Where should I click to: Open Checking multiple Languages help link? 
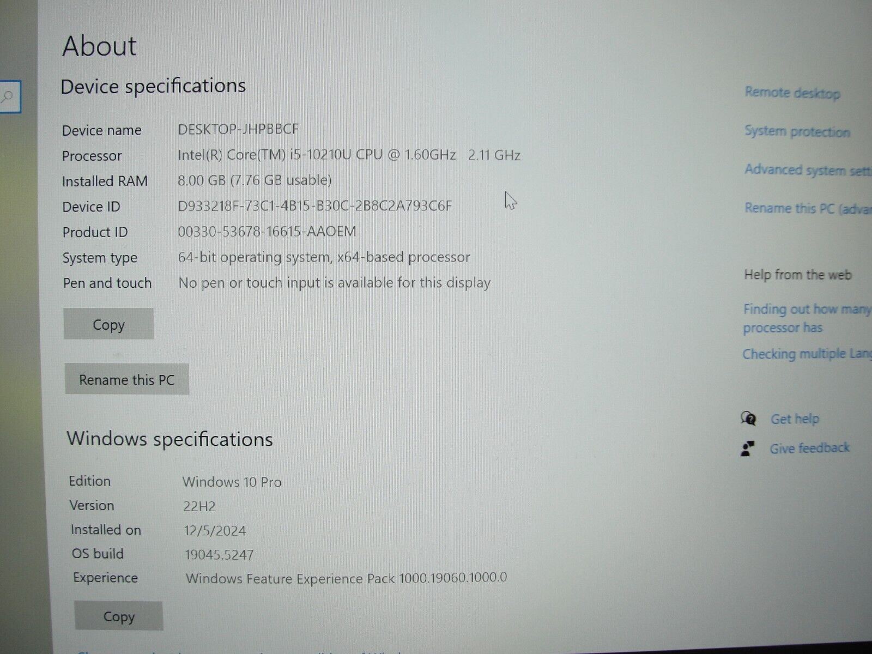tap(807, 354)
